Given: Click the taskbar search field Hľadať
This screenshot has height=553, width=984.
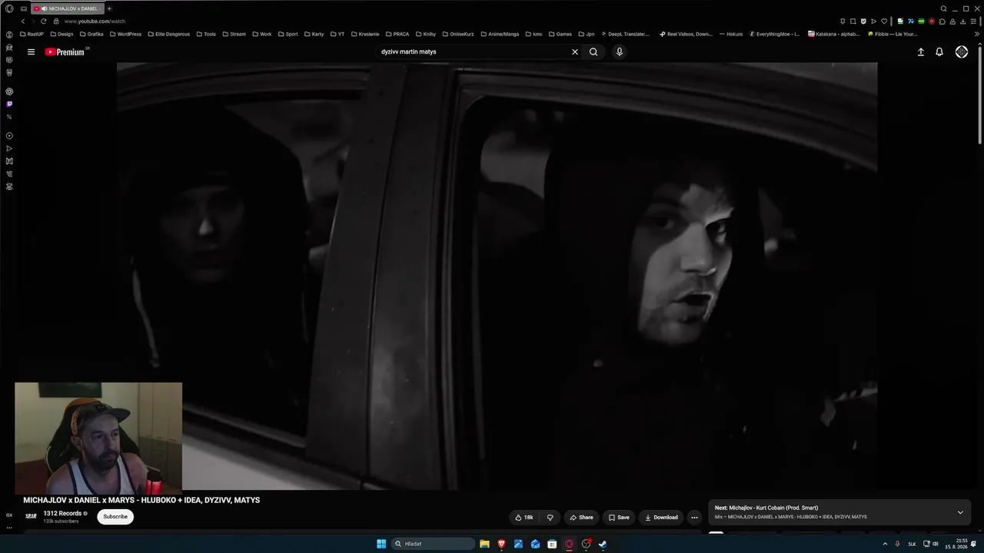Looking at the screenshot, I should (433, 544).
